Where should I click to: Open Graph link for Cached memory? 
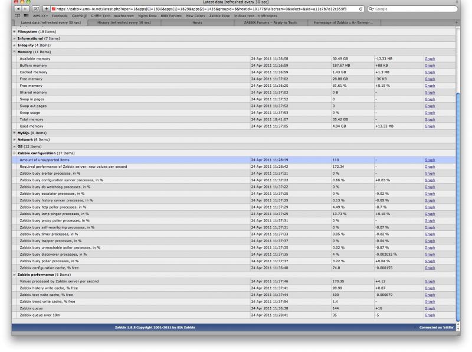pyautogui.click(x=430, y=72)
